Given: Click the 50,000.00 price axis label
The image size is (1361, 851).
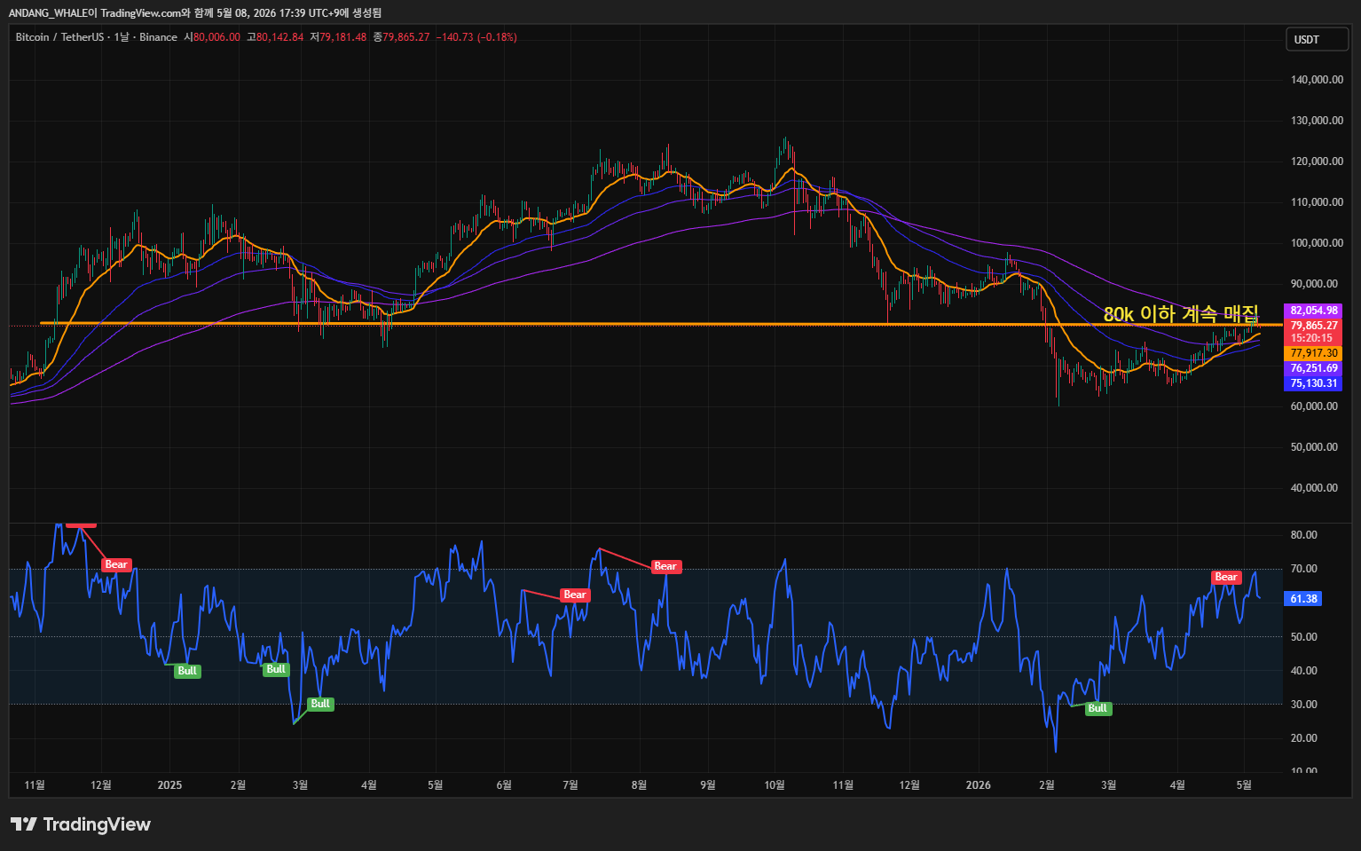Looking at the screenshot, I should click(1314, 447).
